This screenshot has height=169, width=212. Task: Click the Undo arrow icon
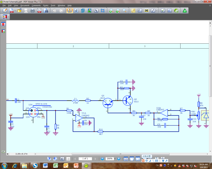tap(55, 11)
